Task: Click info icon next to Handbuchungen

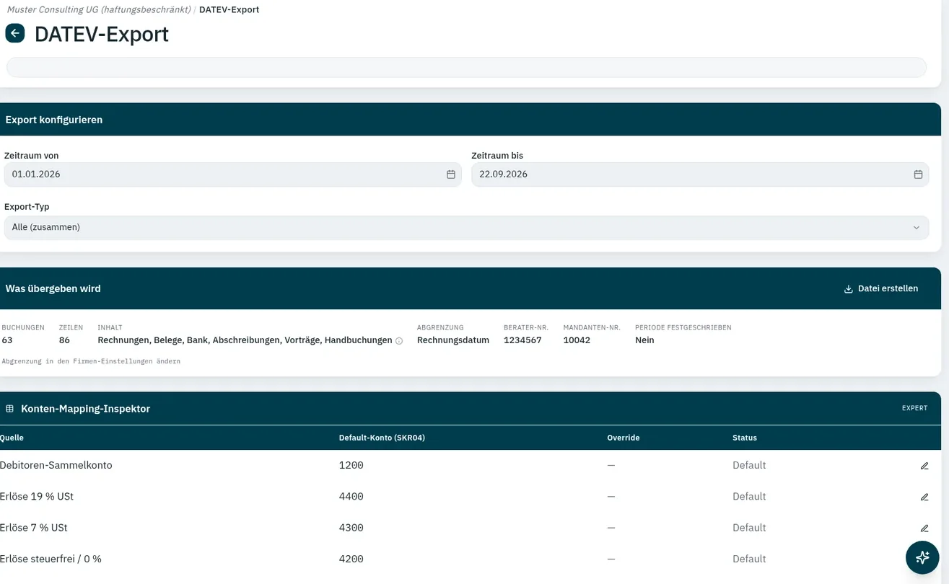Action: tap(399, 340)
